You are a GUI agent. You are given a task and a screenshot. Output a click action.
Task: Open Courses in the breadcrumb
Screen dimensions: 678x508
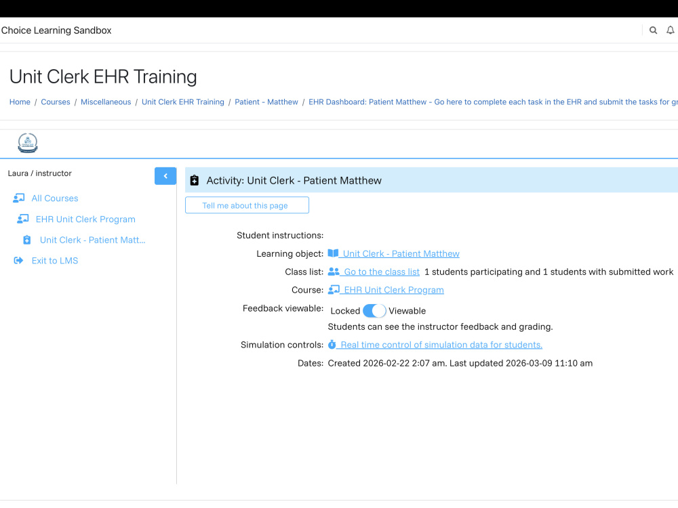coord(56,102)
